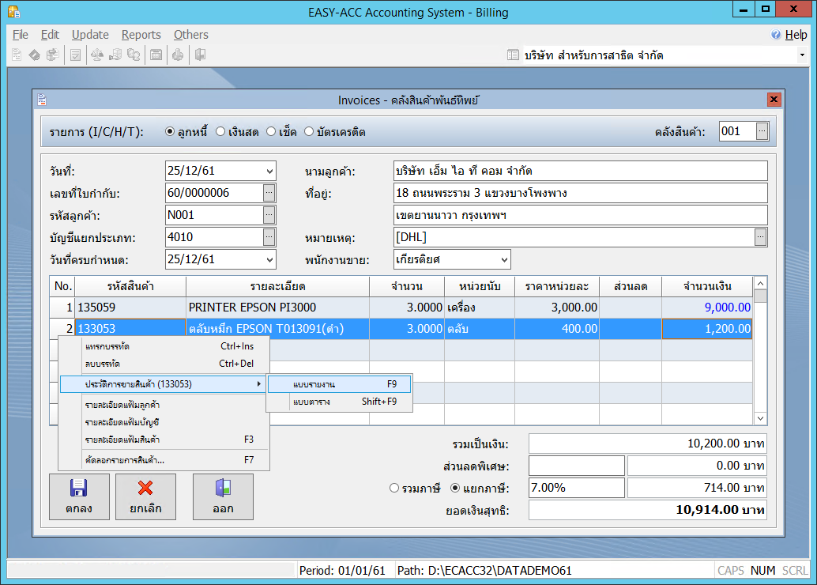The image size is (817, 585).
Task: Open the warehouse 001 lookup ellipsis button
Action: 762,131
